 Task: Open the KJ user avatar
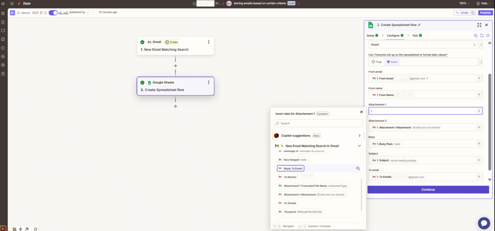click(x=229, y=3)
